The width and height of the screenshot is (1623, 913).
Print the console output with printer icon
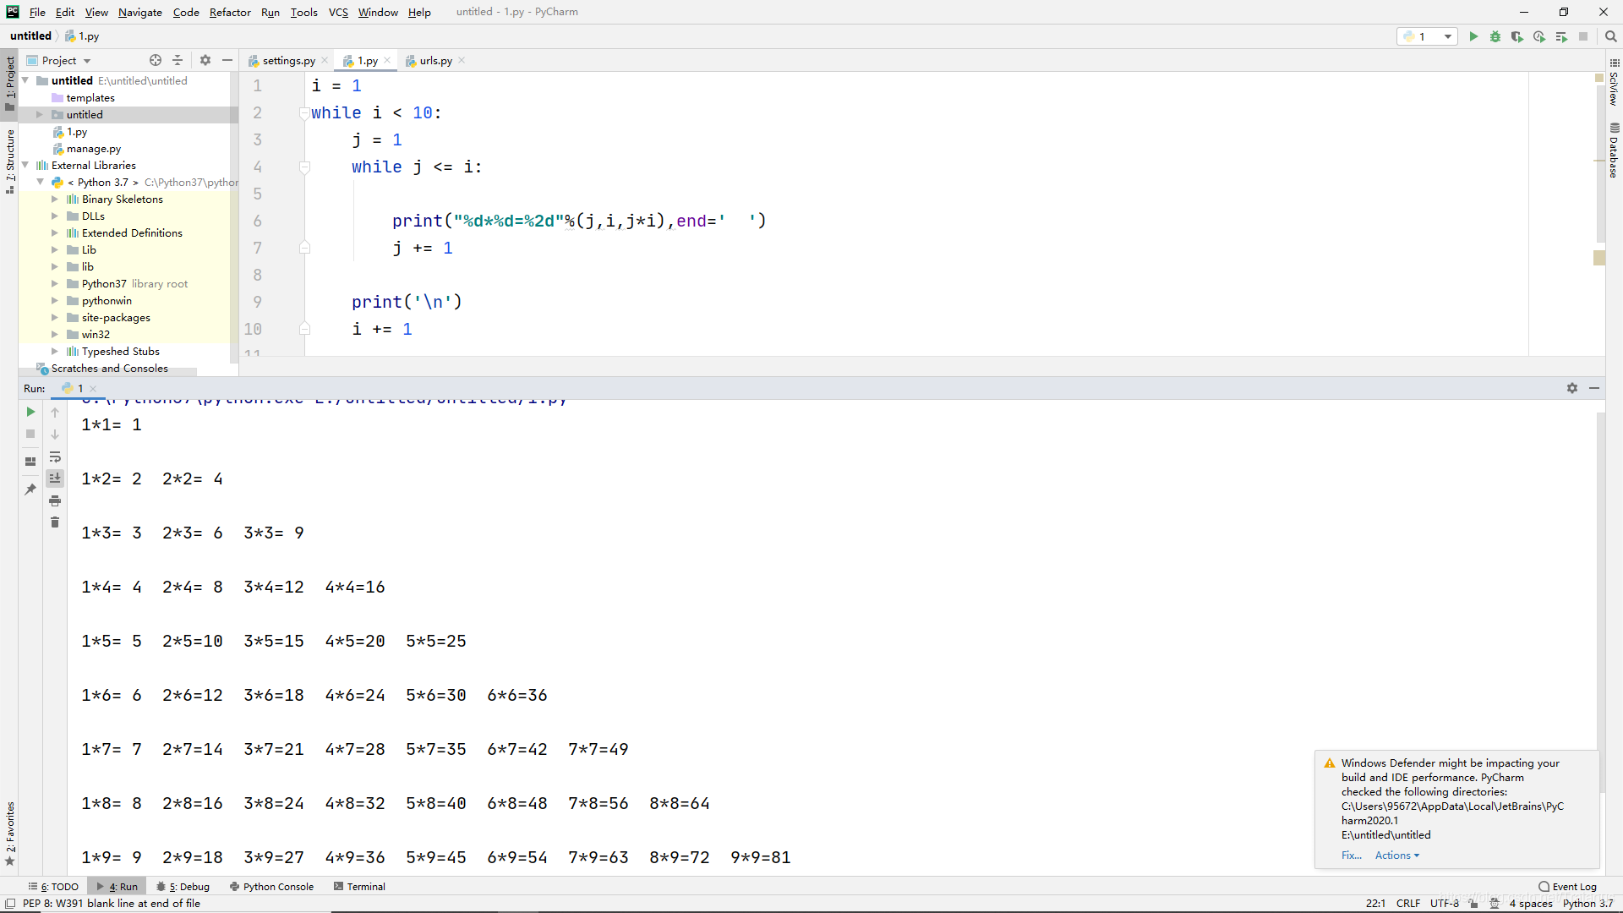[x=55, y=500]
